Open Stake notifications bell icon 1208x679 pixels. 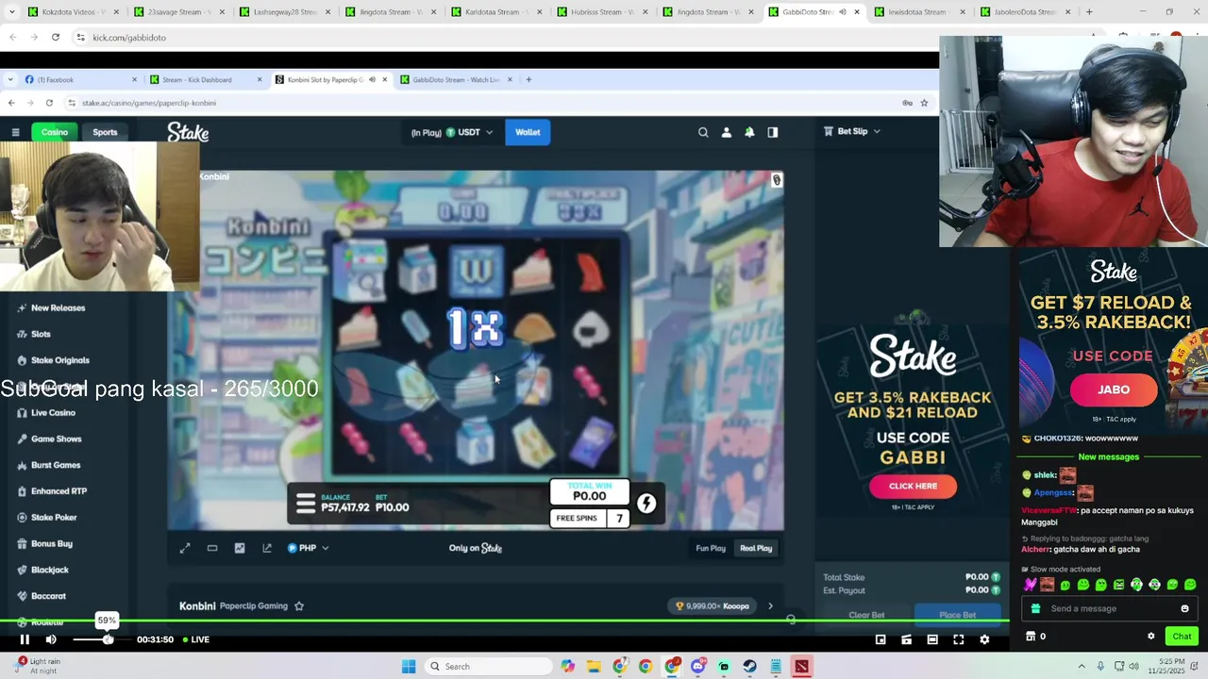pos(749,132)
